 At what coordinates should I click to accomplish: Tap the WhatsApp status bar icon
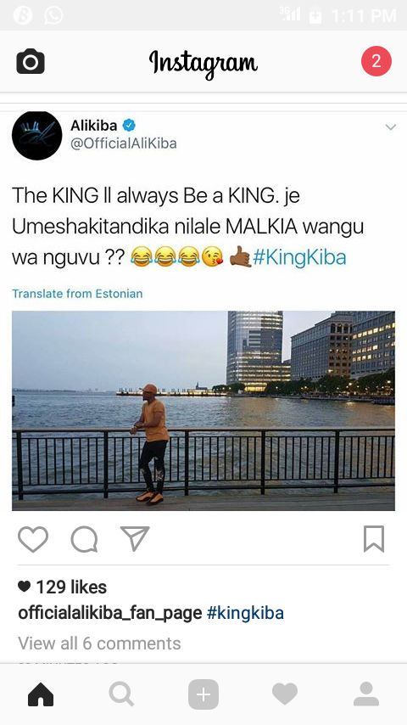54,15
